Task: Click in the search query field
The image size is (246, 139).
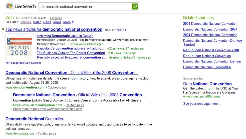Action: 85,7
